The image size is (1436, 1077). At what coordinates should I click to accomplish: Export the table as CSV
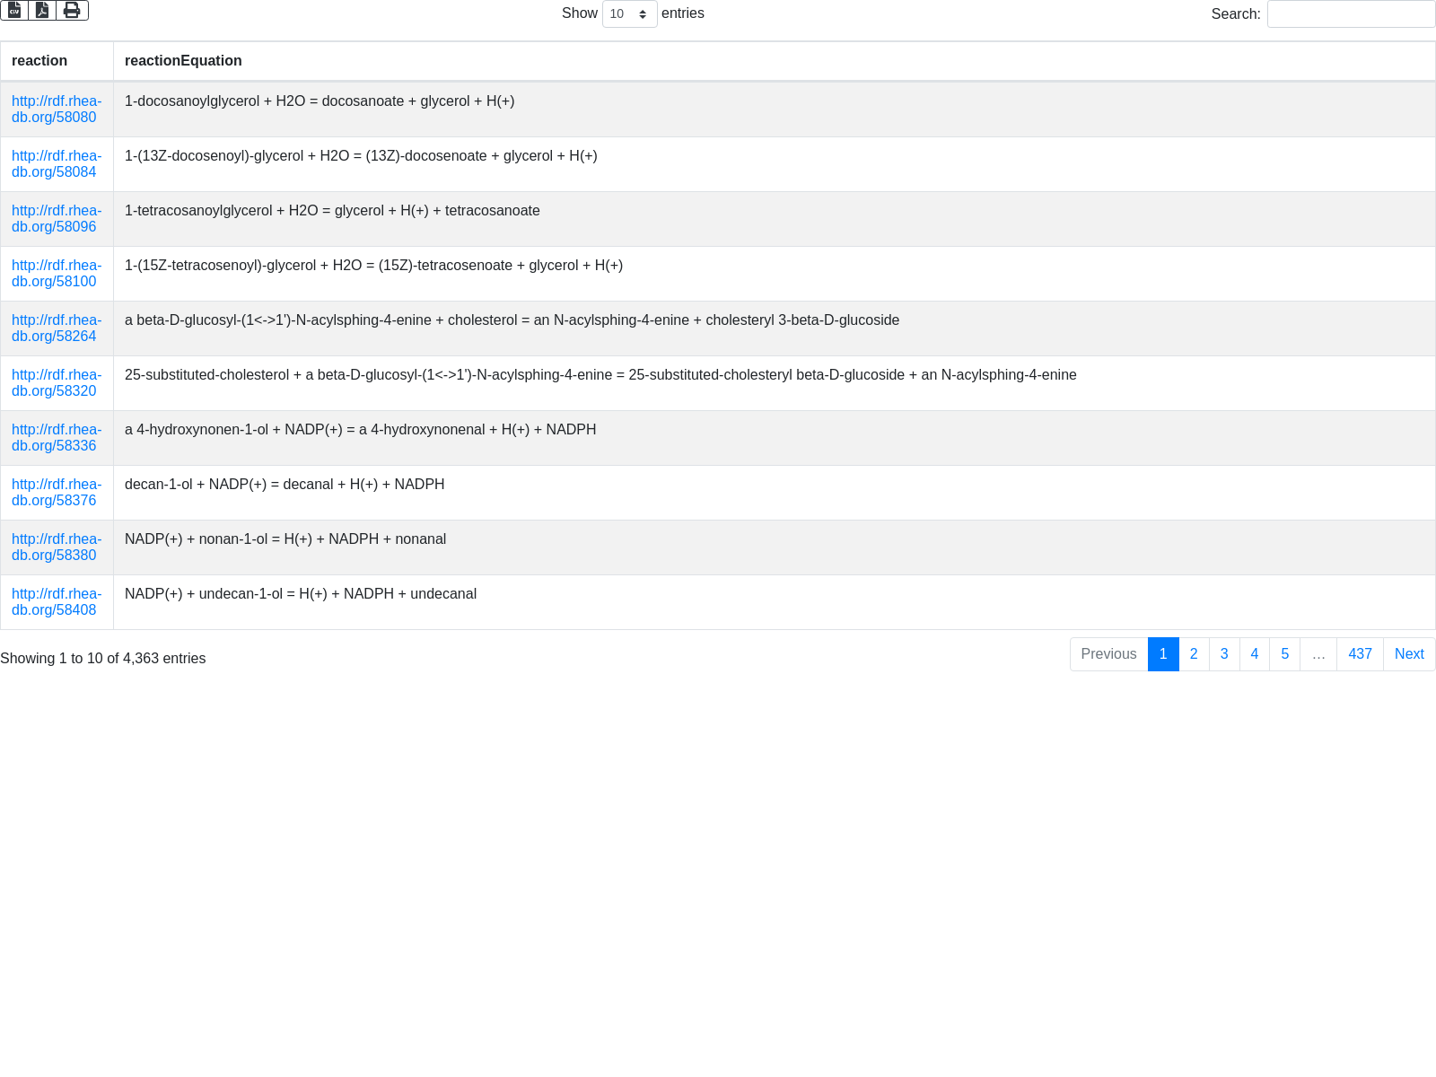(14, 10)
